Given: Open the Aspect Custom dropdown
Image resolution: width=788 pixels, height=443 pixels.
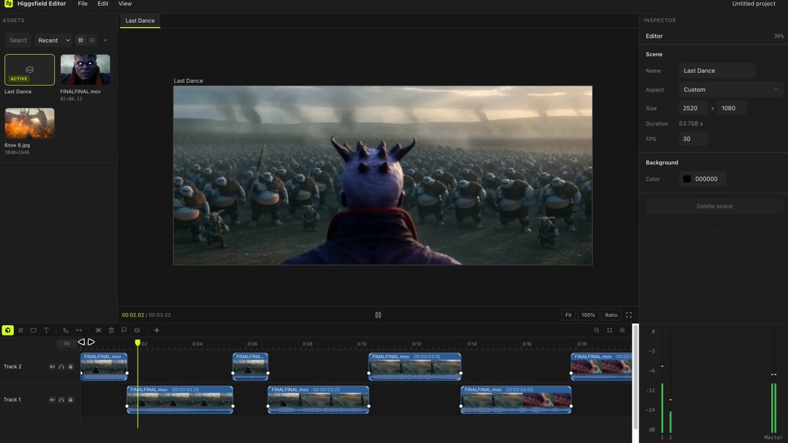Looking at the screenshot, I should 731,89.
